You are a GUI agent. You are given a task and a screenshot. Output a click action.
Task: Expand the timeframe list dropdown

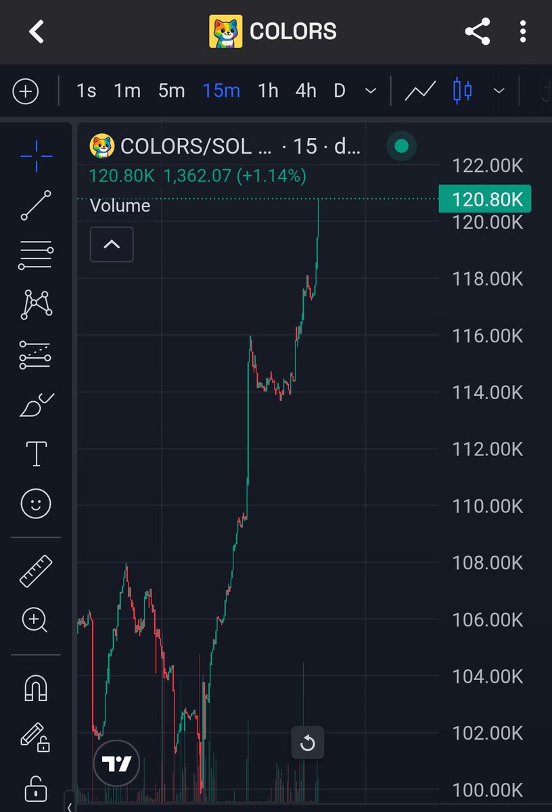[371, 91]
